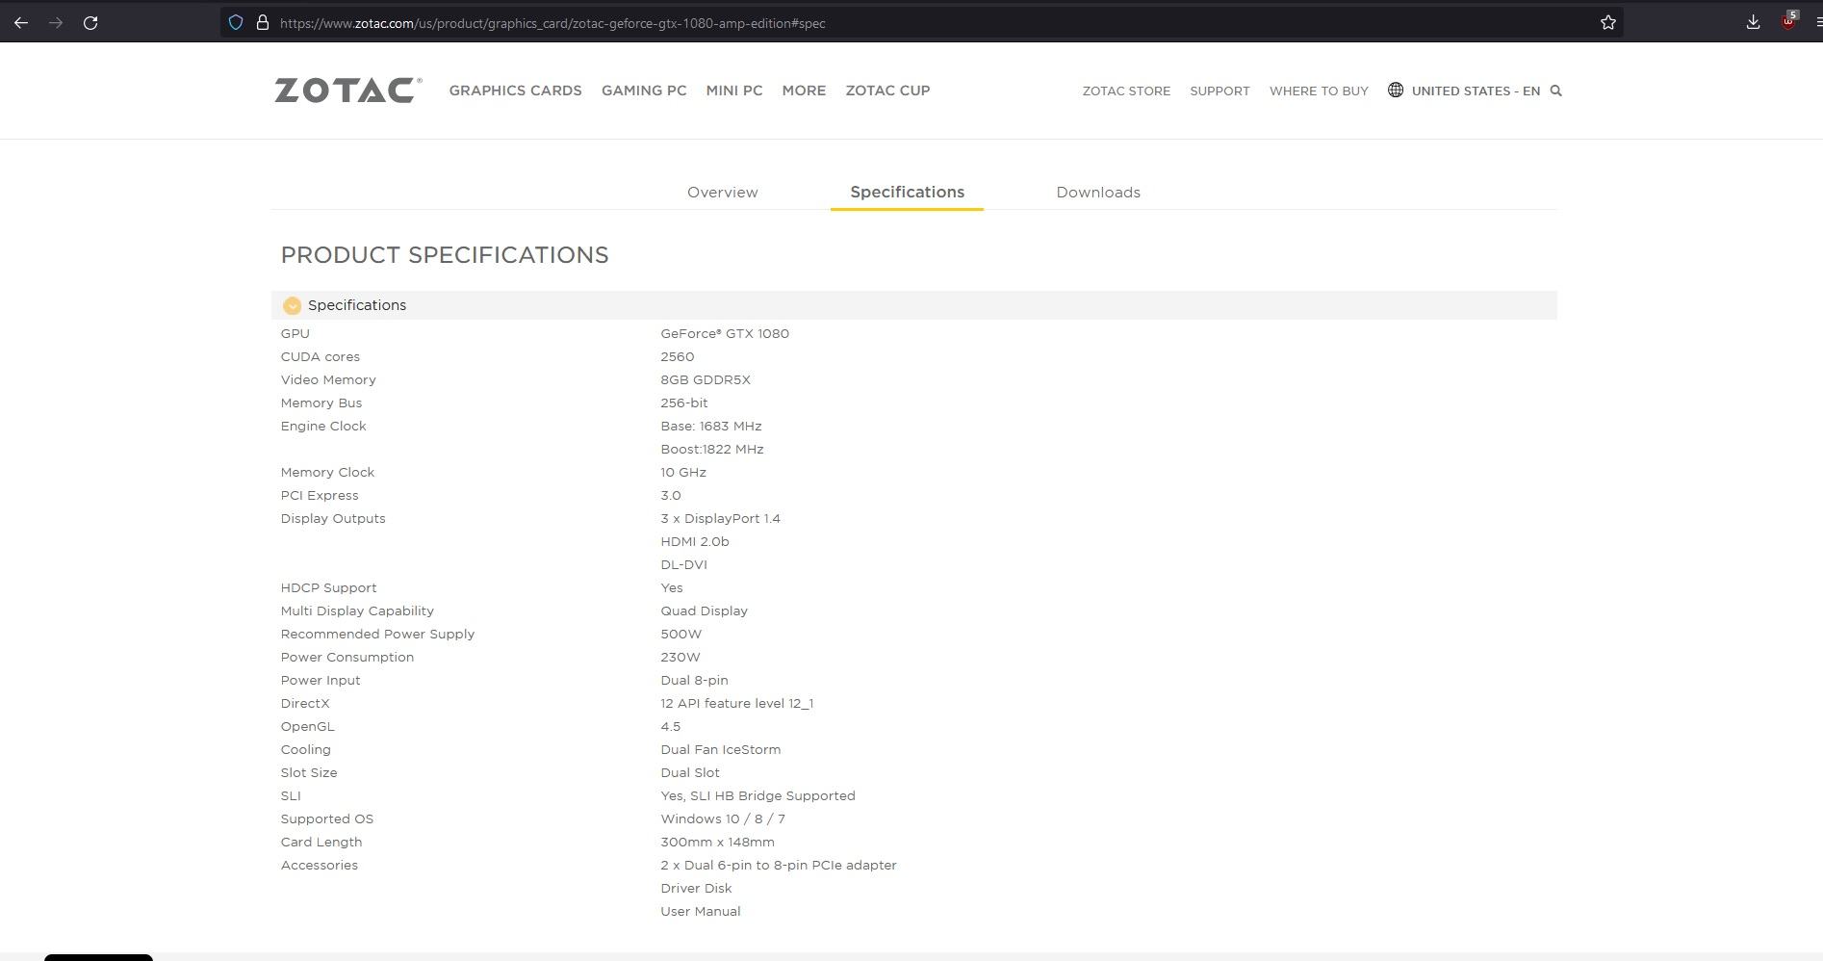The image size is (1823, 961).
Task: Open the MORE menu
Action: (x=804, y=91)
